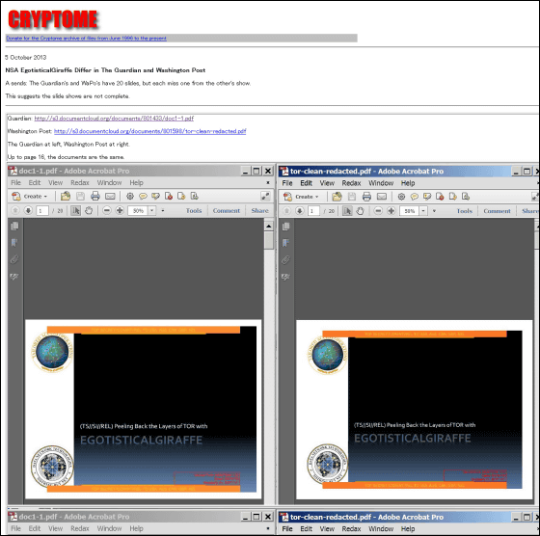This screenshot has width=540, height=536.
Task: Zoom out in tor-clean-redacted.pdf window
Action: pos(378,211)
